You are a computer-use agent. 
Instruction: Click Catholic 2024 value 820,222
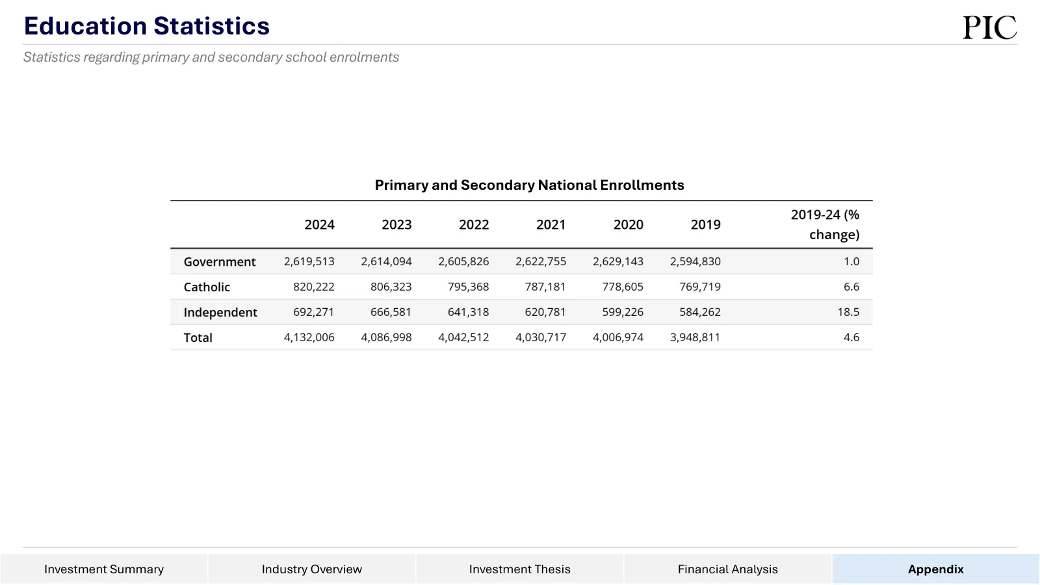314,287
